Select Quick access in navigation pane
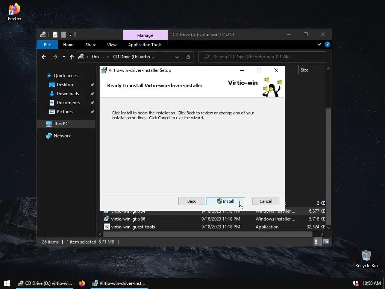This screenshot has width=385, height=289. (66, 75)
